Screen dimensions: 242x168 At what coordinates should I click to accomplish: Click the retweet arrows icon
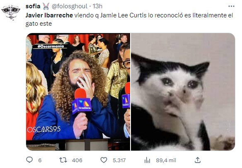pos(63,160)
